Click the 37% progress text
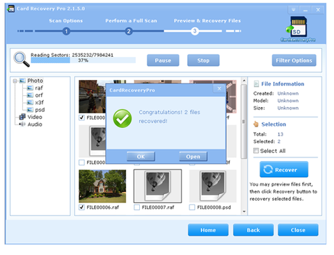 click(x=83, y=60)
